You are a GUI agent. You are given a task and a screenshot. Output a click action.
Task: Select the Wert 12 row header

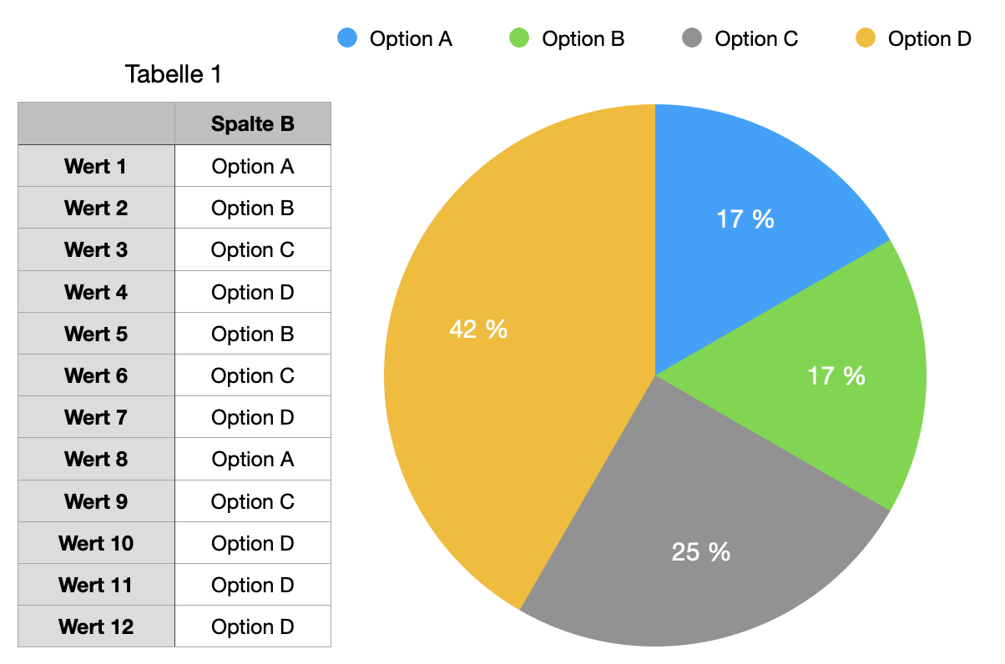[x=96, y=626]
